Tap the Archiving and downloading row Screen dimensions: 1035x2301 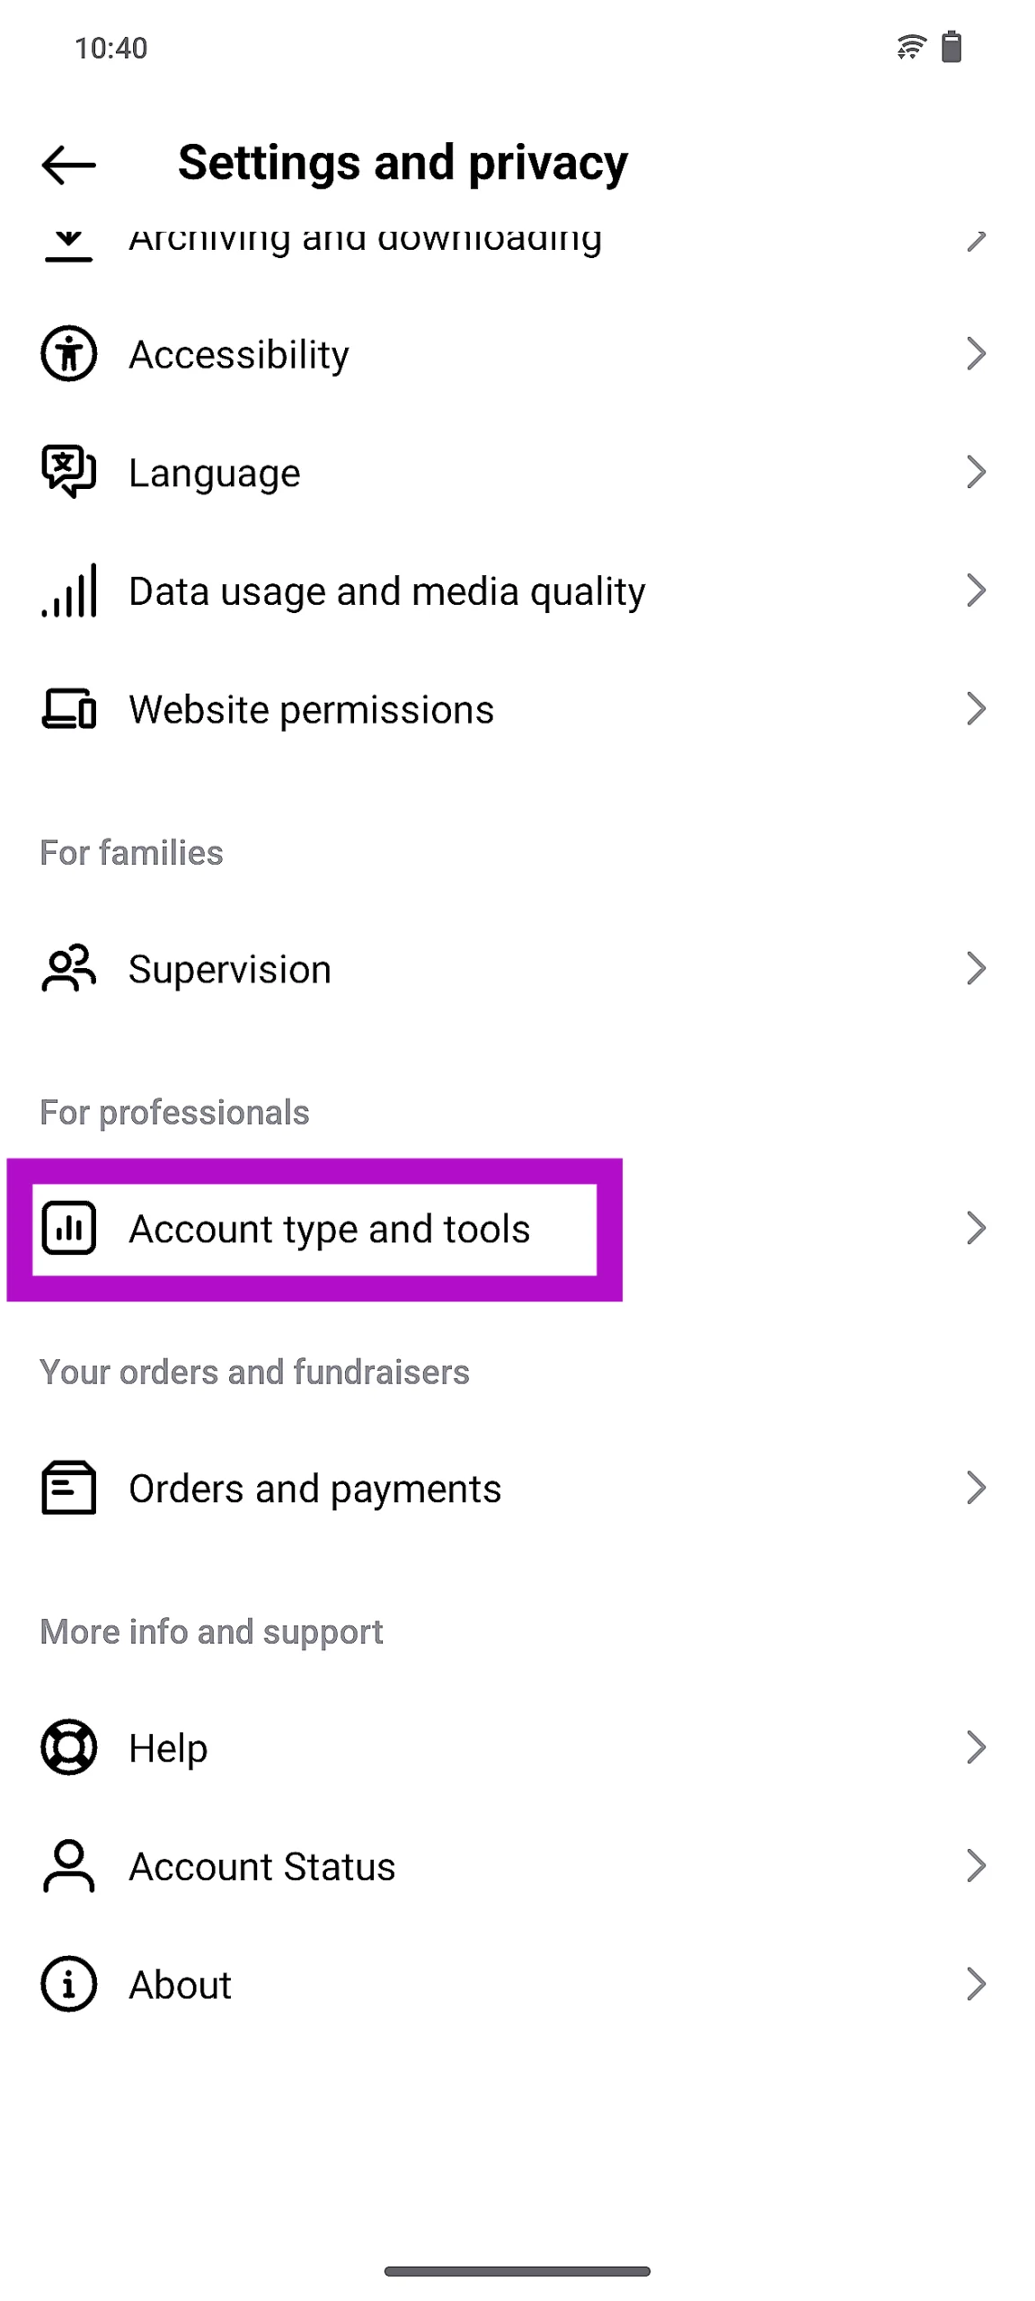click(x=365, y=241)
